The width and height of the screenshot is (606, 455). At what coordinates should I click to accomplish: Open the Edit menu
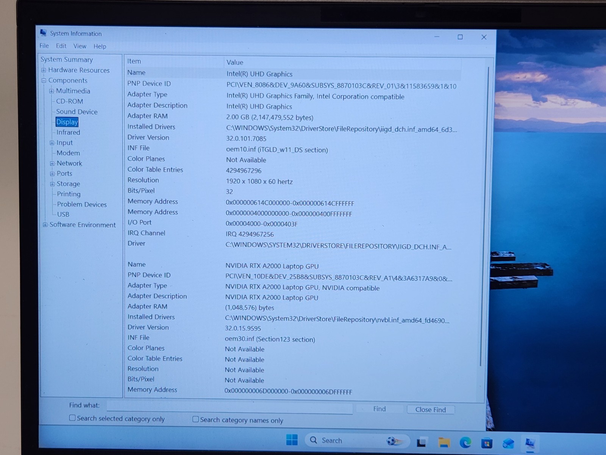[61, 46]
